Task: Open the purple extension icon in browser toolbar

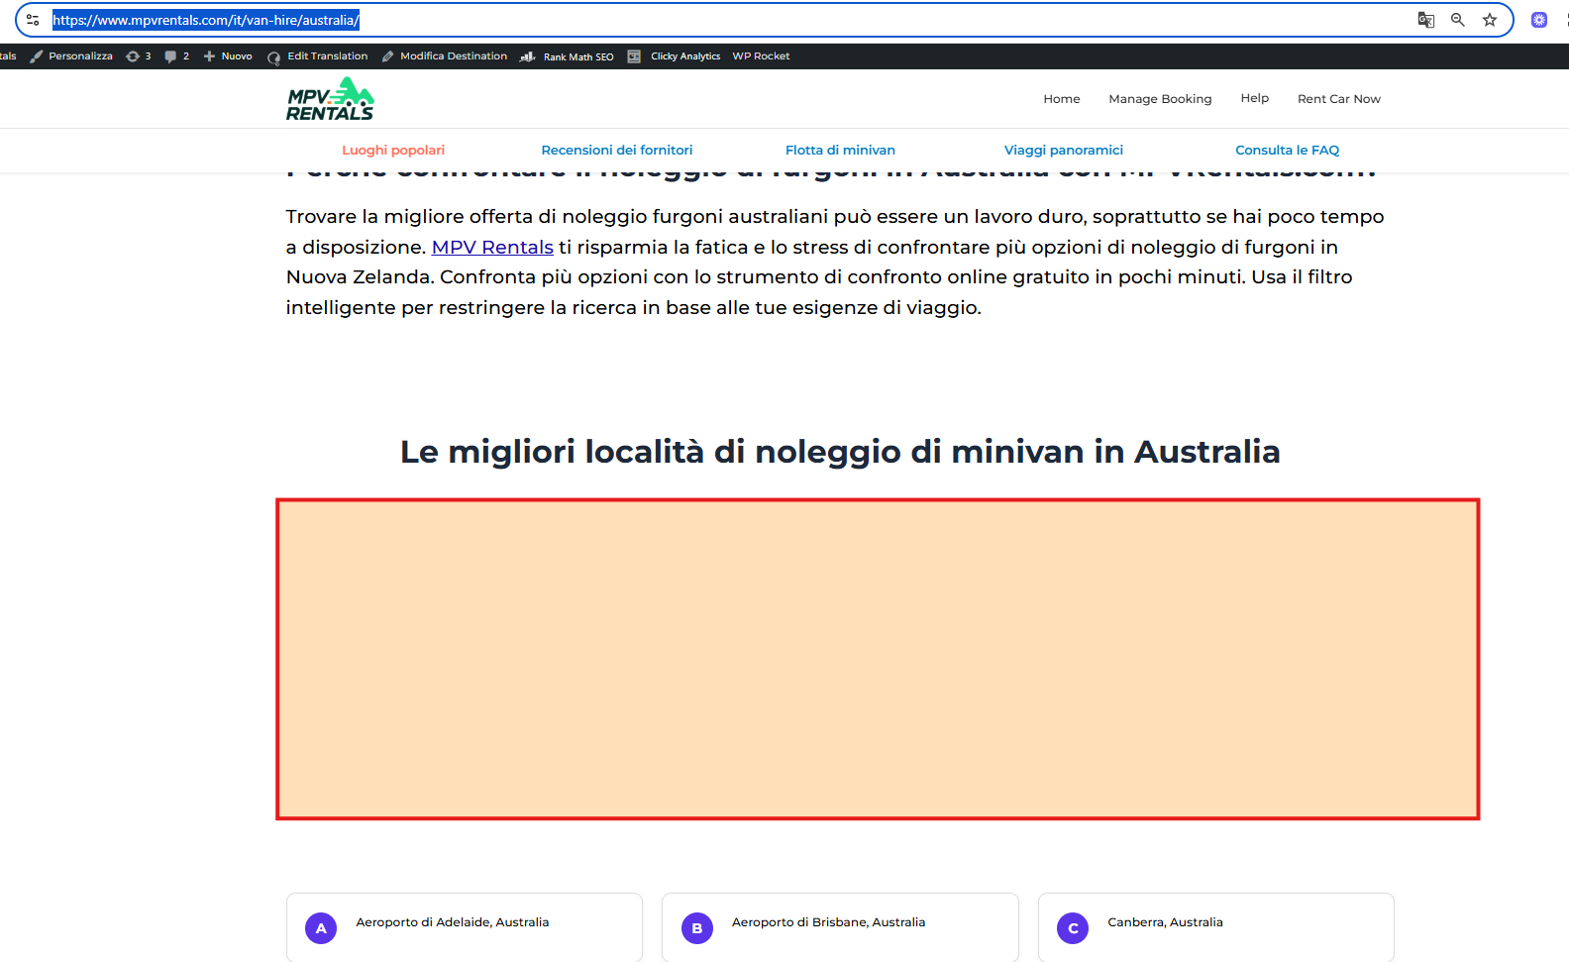Action: 1538,20
